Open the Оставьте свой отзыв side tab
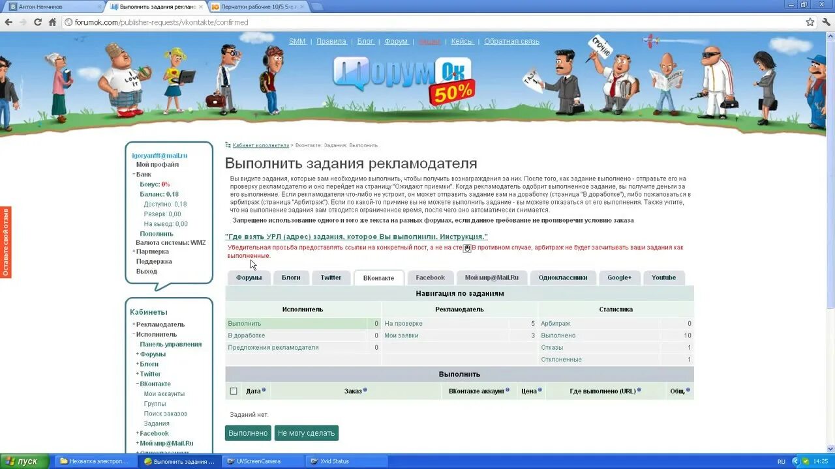 [x=5, y=242]
